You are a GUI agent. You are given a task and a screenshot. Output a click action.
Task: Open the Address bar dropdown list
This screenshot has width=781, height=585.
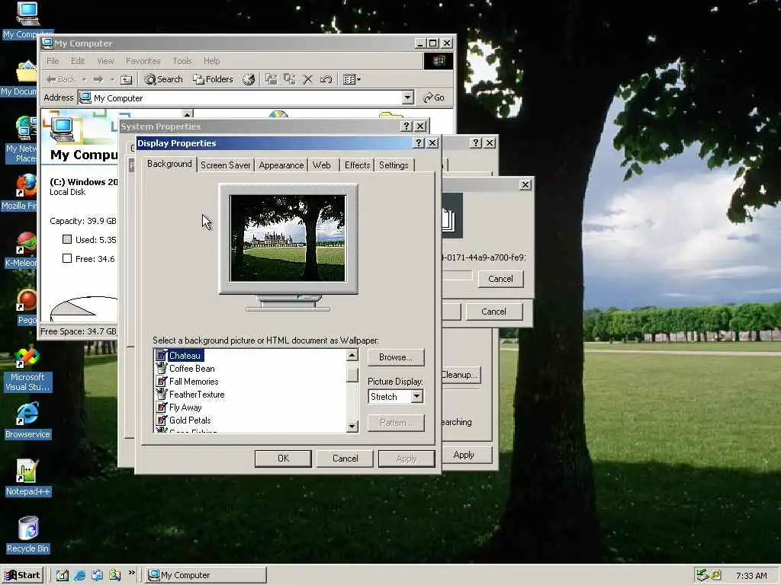click(x=408, y=97)
